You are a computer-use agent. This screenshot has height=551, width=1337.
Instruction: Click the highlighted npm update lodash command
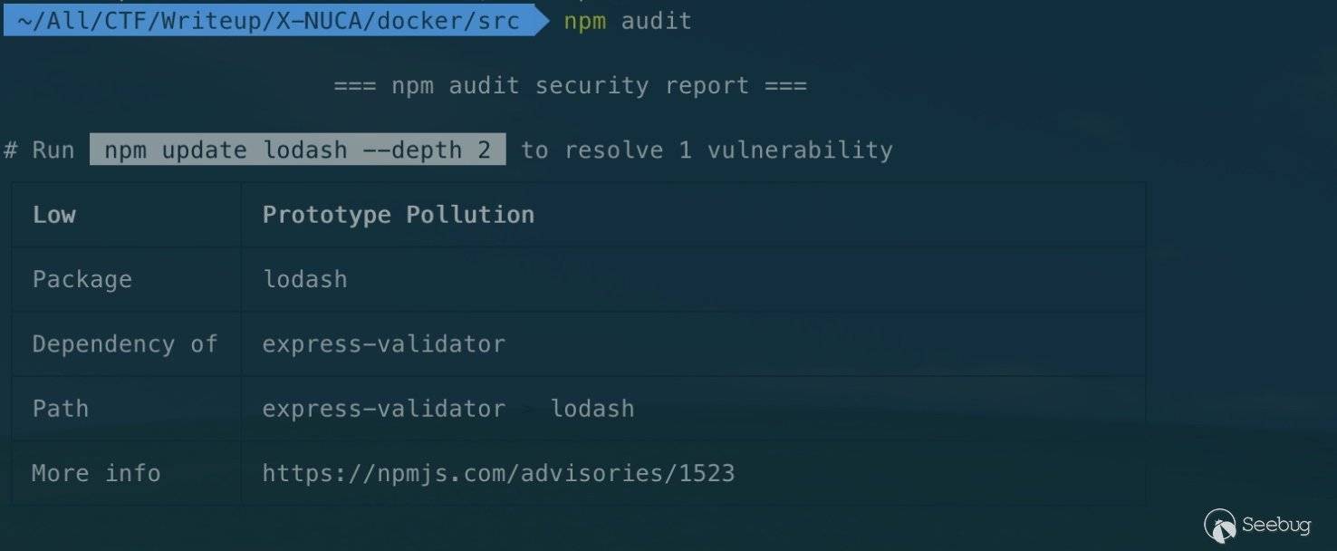(297, 150)
